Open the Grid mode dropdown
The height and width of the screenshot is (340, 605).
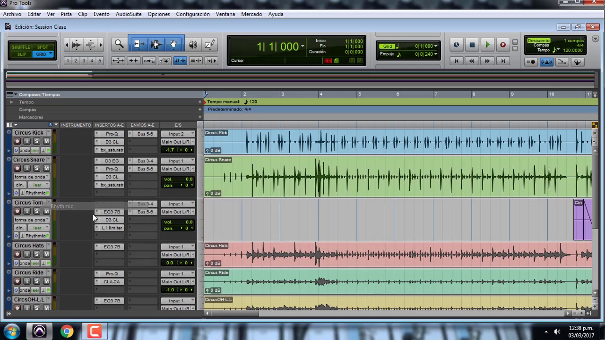click(51, 54)
